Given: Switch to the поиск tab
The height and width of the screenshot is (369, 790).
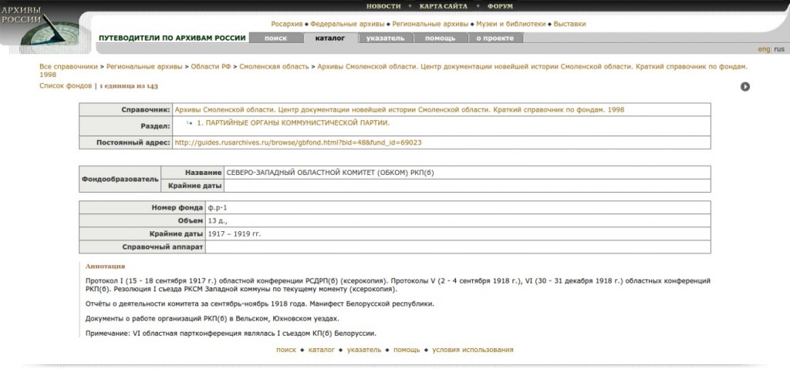Looking at the screenshot, I should [275, 38].
